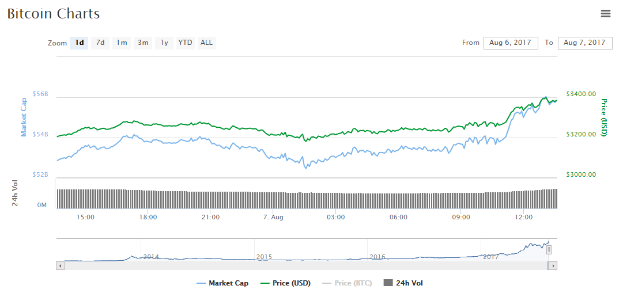This screenshot has width=623, height=293.
Task: Click the 15:00 time axis label
Action: (x=85, y=217)
